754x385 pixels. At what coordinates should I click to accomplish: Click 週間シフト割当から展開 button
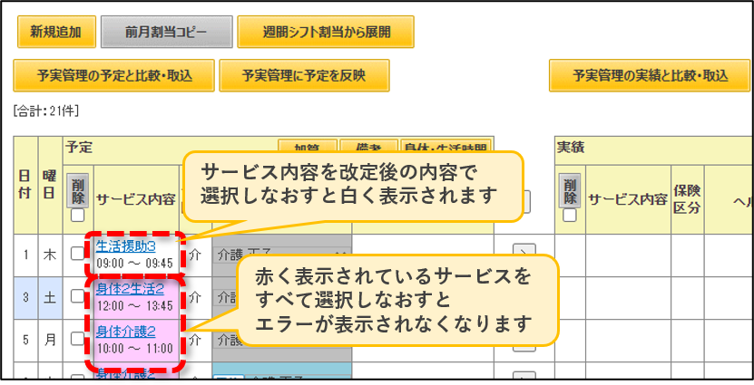326,32
